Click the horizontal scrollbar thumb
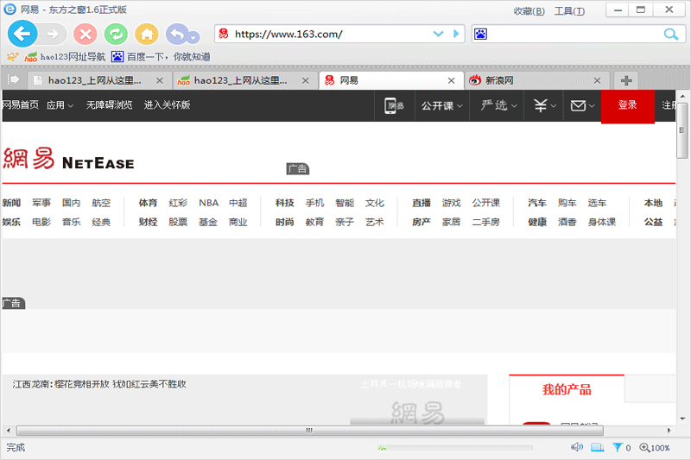The height and width of the screenshot is (460, 691). (x=310, y=431)
